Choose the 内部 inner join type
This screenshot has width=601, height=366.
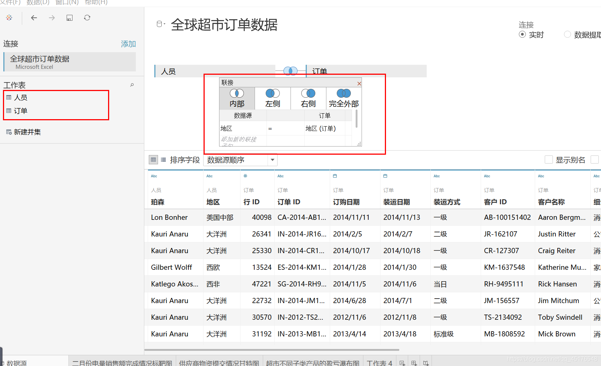[237, 98]
